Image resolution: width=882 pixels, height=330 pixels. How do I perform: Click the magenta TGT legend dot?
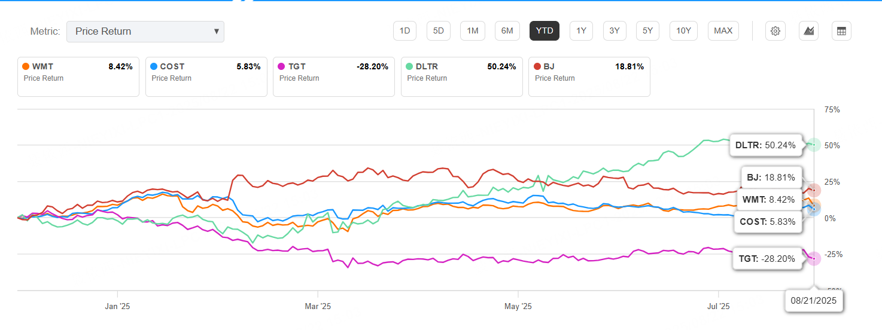[x=281, y=67]
